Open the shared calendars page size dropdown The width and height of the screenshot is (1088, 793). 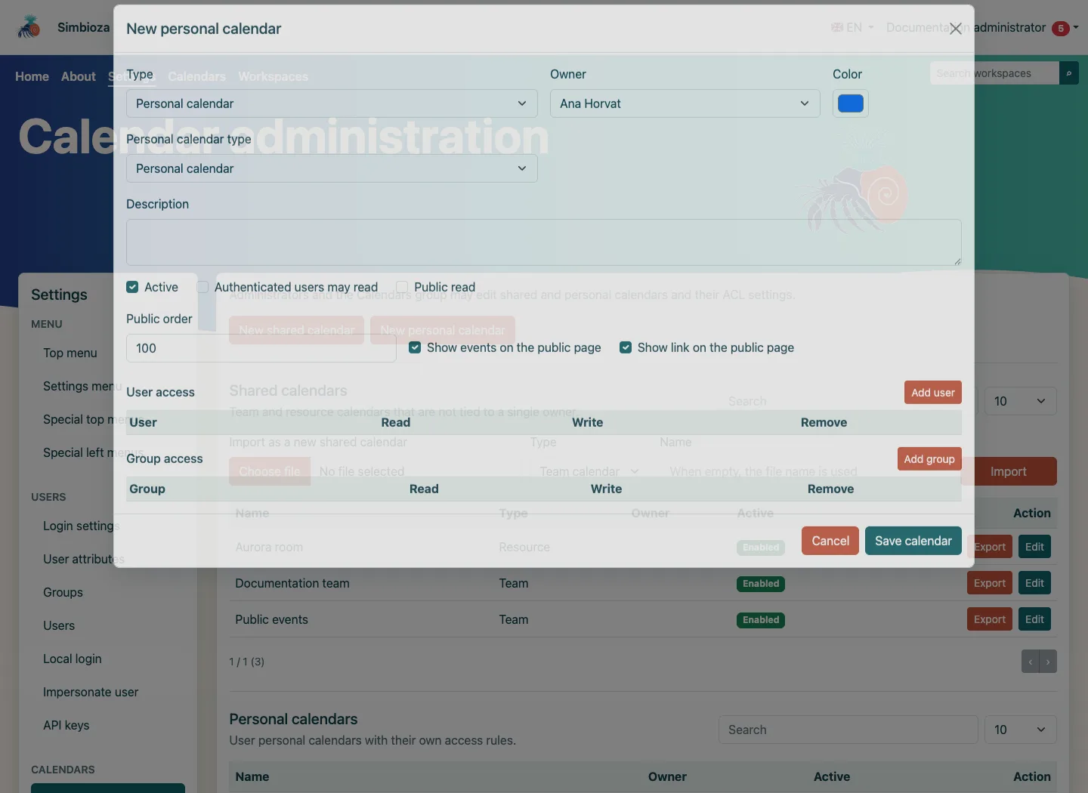[1020, 401]
